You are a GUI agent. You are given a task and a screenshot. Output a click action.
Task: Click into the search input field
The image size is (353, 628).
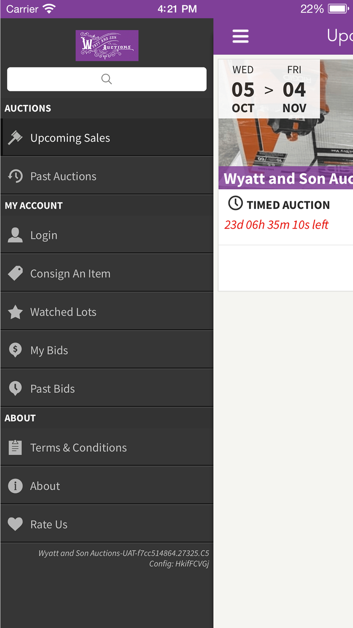(x=107, y=79)
